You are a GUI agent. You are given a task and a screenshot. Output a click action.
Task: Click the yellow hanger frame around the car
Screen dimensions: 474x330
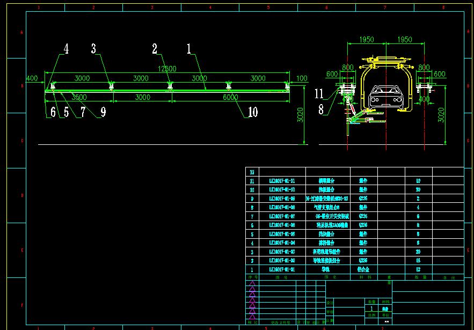pos(386,83)
